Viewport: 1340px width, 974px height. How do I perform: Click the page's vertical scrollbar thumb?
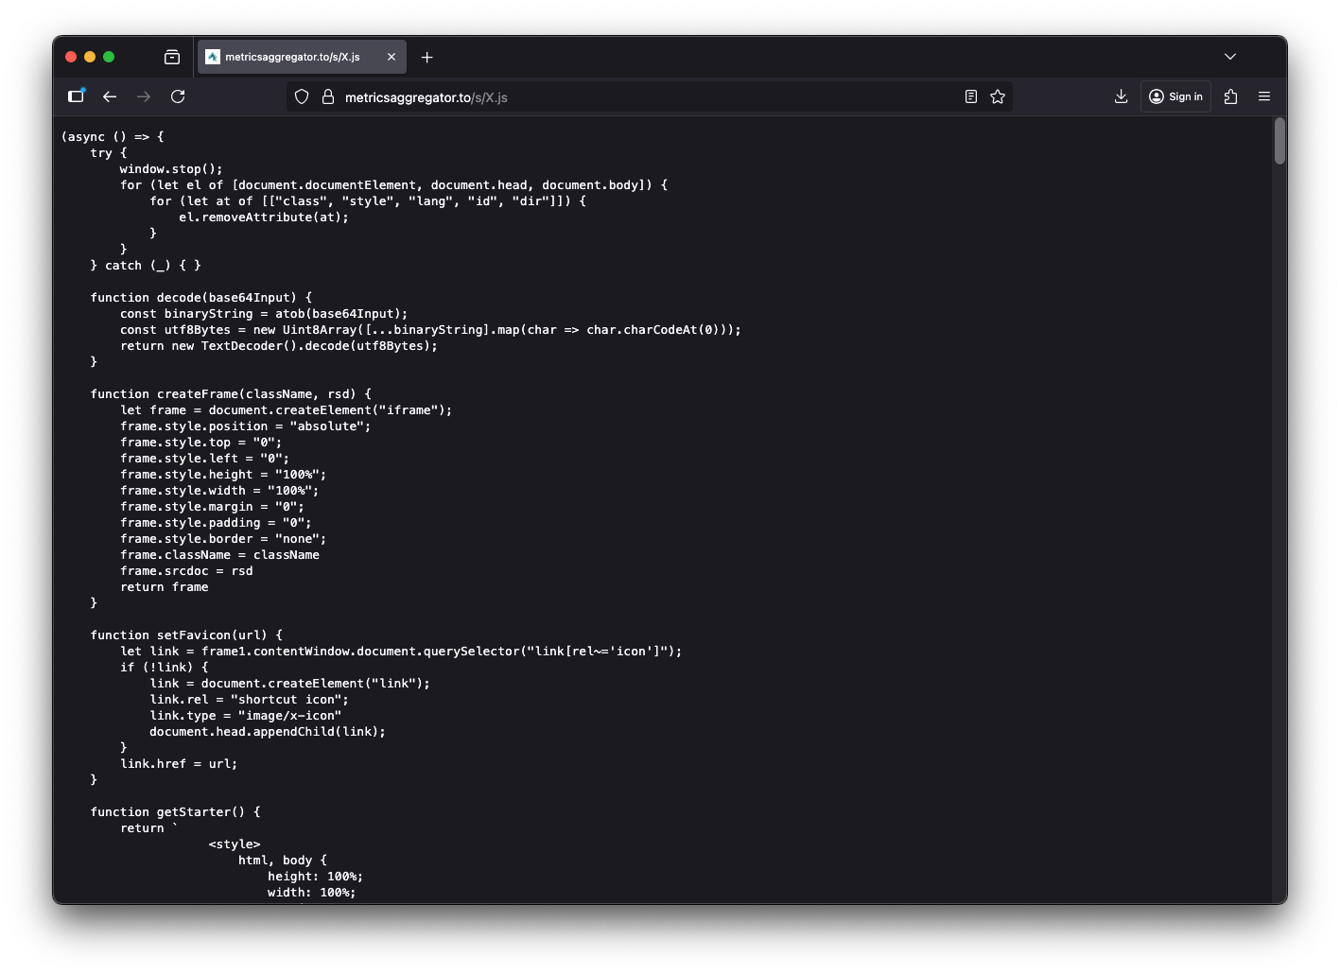coord(1279,142)
